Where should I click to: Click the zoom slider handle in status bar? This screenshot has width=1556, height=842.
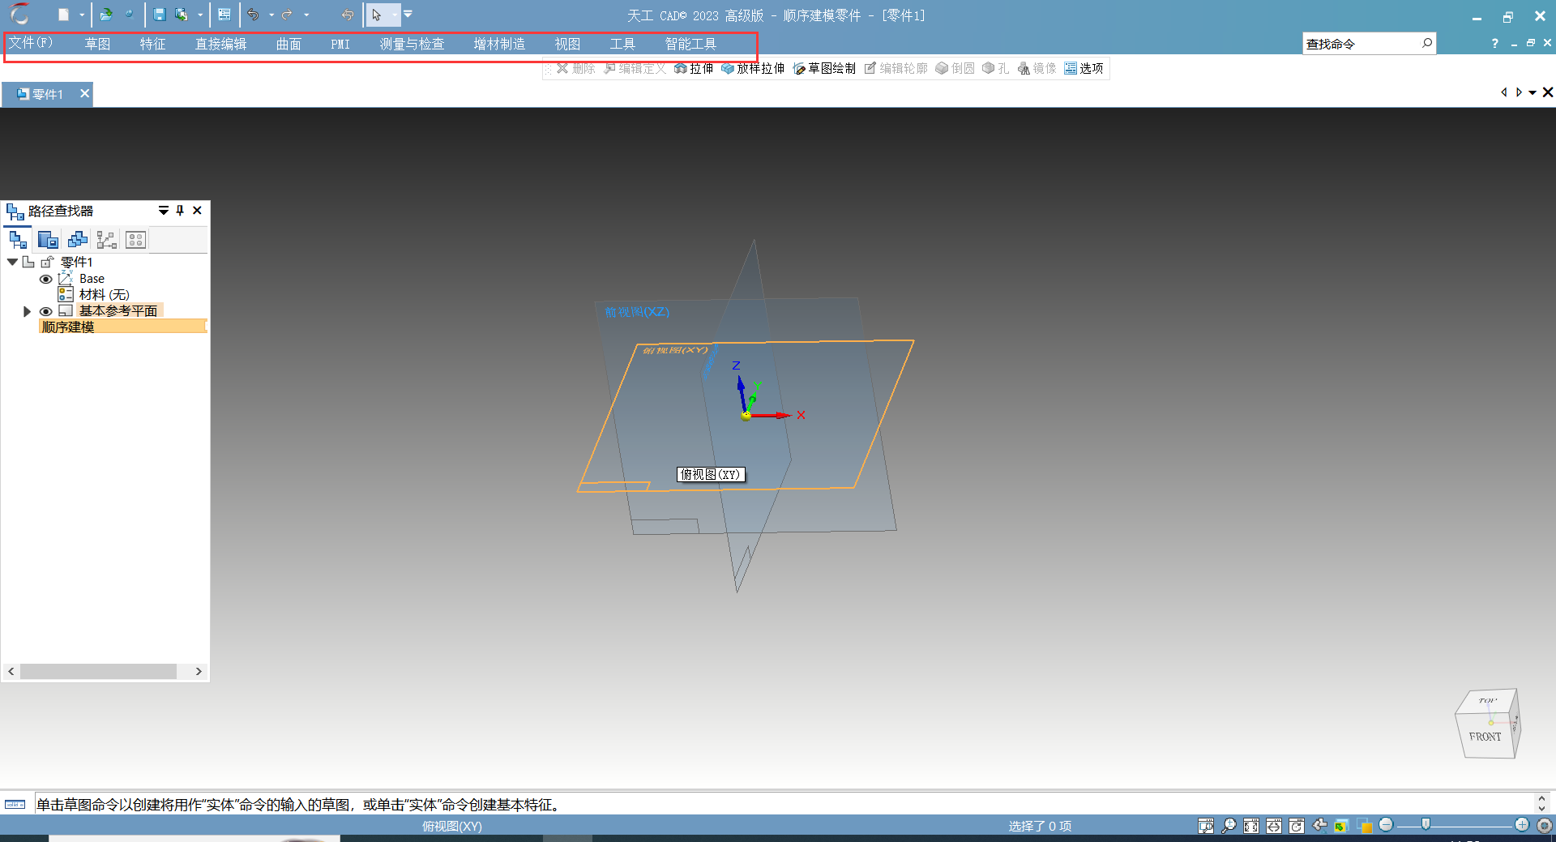click(x=1426, y=824)
